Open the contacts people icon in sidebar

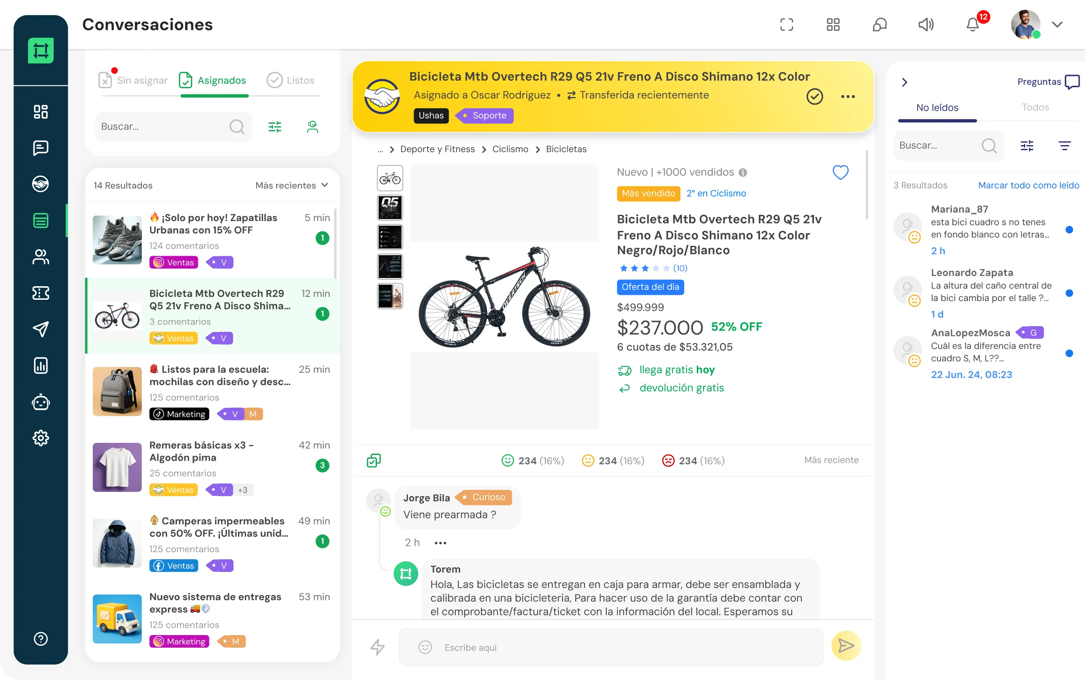(40, 257)
